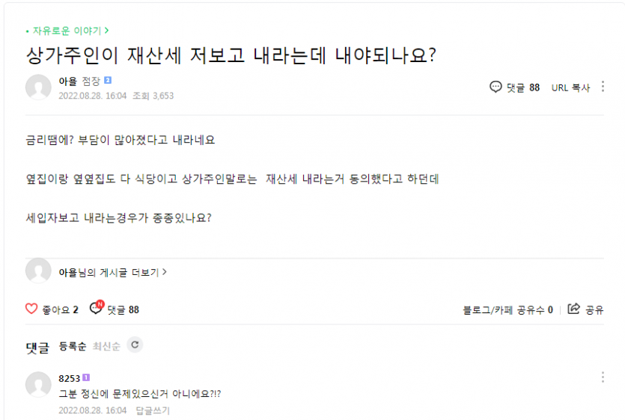Click the author nickname 아율

[67, 81]
